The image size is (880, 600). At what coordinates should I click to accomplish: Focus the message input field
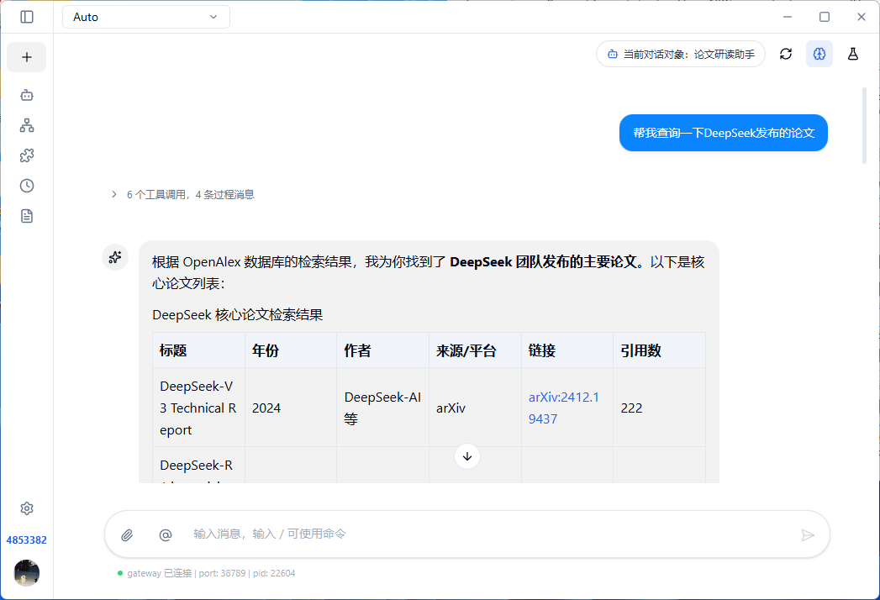[x=488, y=534]
